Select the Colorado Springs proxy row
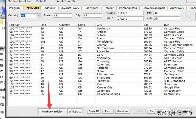 pos(102,94)
